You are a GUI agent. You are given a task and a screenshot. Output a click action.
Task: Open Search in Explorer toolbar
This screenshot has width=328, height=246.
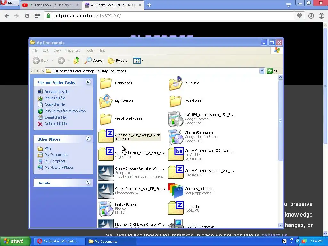click(x=94, y=61)
